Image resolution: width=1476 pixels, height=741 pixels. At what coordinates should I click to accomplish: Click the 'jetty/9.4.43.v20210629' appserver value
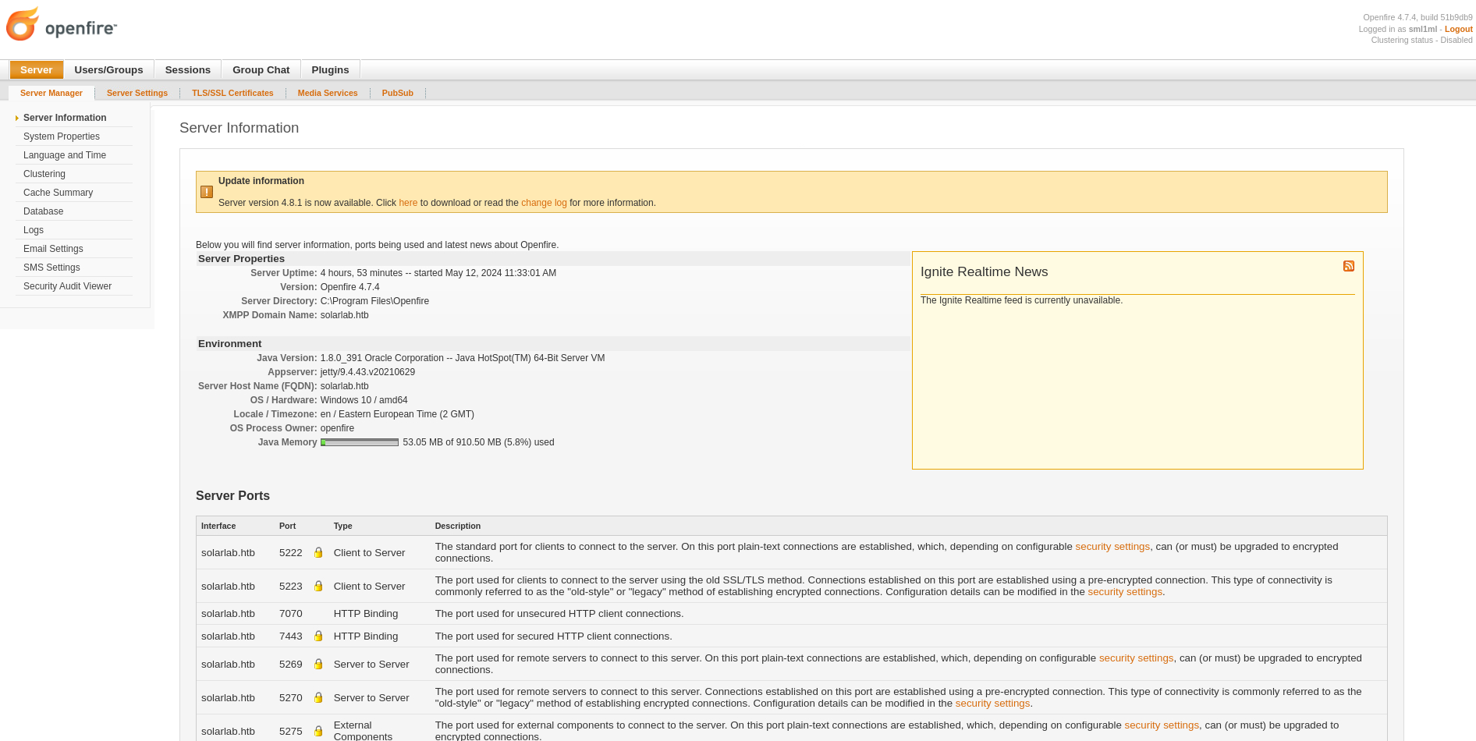(367, 372)
